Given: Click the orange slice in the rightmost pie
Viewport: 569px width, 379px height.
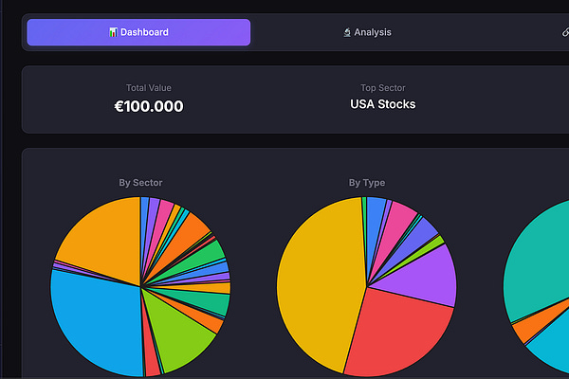Looking at the screenshot, I should (x=533, y=326).
